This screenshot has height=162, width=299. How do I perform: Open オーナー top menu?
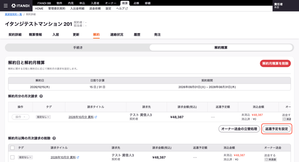111,3
